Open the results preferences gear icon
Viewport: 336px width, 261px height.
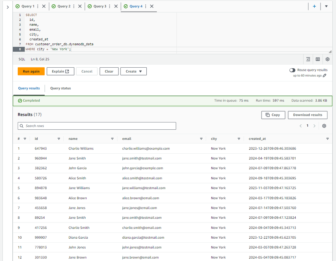coord(324,126)
